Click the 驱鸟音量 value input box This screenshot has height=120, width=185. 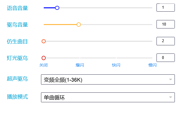[166, 24]
